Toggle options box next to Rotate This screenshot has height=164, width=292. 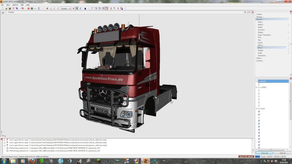[x=288, y=50]
